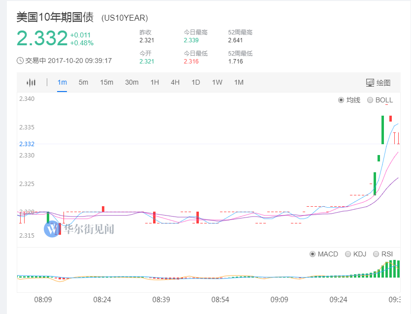Image resolution: width=411 pixels, height=314 pixels.
Task: Switch to the 1D daily chart
Action: 195,82
